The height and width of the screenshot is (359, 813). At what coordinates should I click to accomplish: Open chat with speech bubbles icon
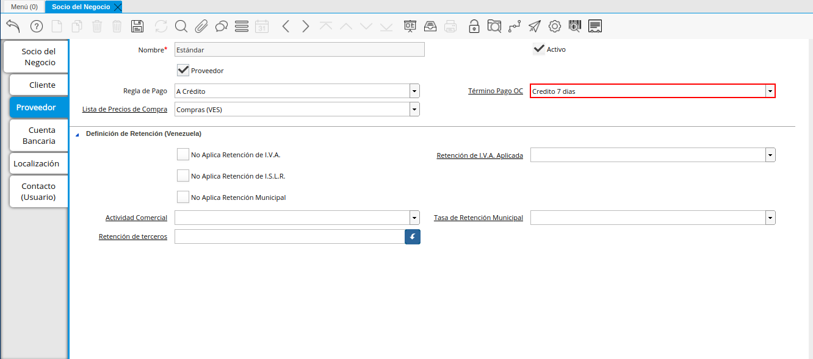coord(222,26)
